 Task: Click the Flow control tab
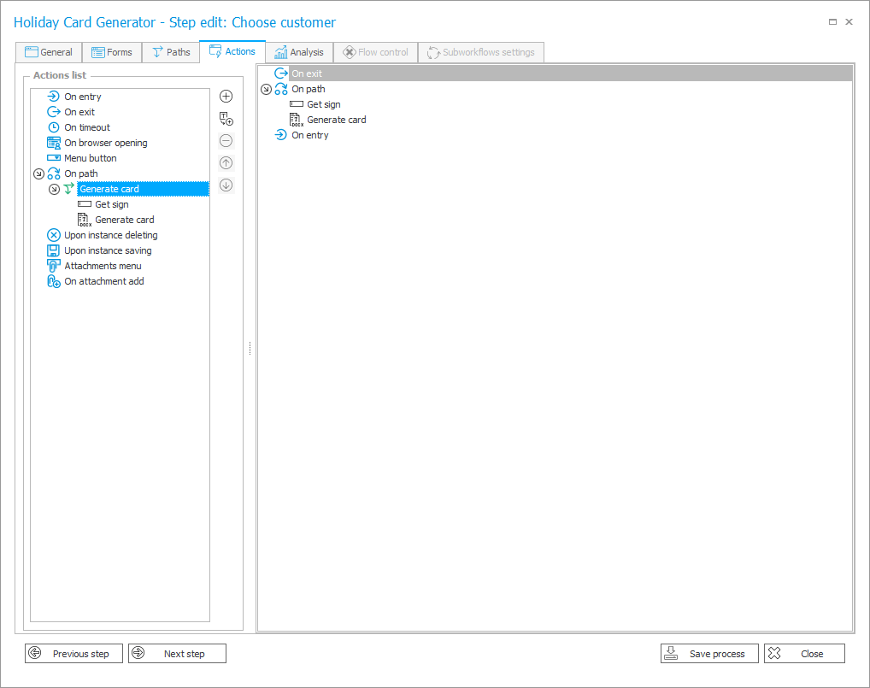[376, 52]
